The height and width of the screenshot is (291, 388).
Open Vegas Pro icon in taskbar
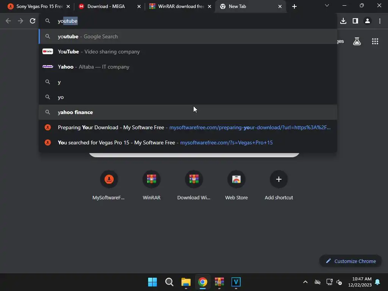point(236,282)
